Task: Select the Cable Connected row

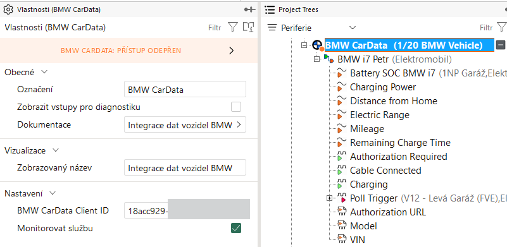Action: pos(385,171)
